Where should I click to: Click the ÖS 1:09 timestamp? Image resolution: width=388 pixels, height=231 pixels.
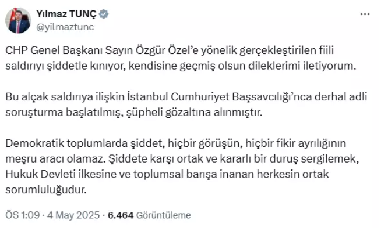coord(23,215)
